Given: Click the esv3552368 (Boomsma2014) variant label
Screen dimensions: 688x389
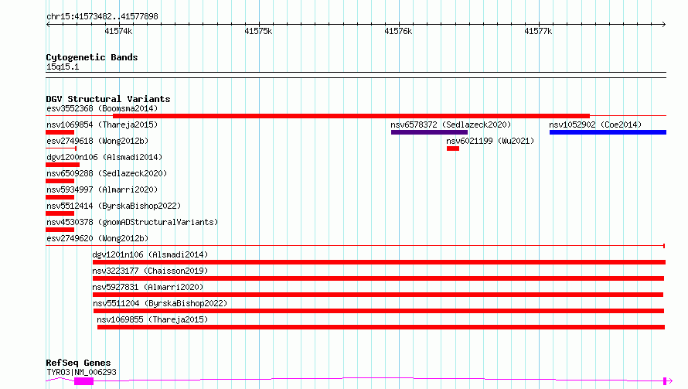Looking at the screenshot, I should pyautogui.click(x=102, y=108).
